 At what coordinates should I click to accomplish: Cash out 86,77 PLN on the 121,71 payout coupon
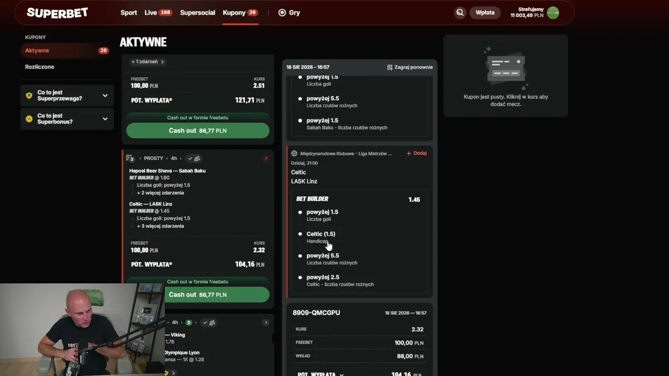click(198, 131)
